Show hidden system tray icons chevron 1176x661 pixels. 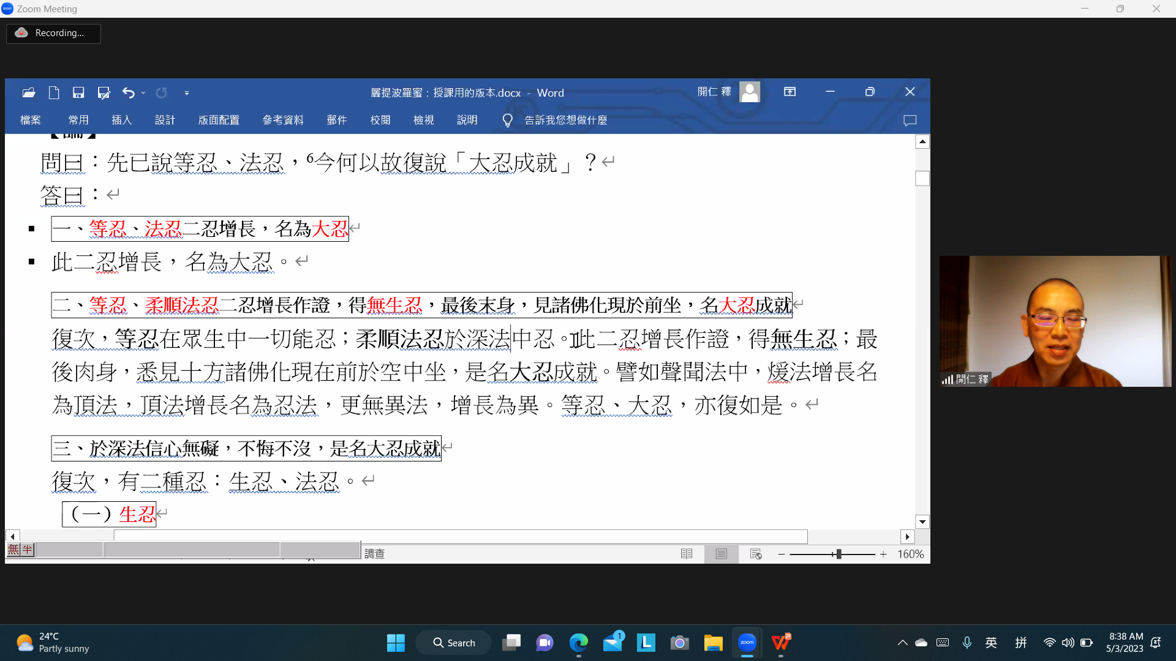click(x=902, y=643)
